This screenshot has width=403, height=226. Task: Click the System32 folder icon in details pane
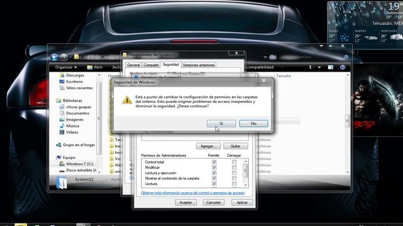pyautogui.click(x=62, y=183)
